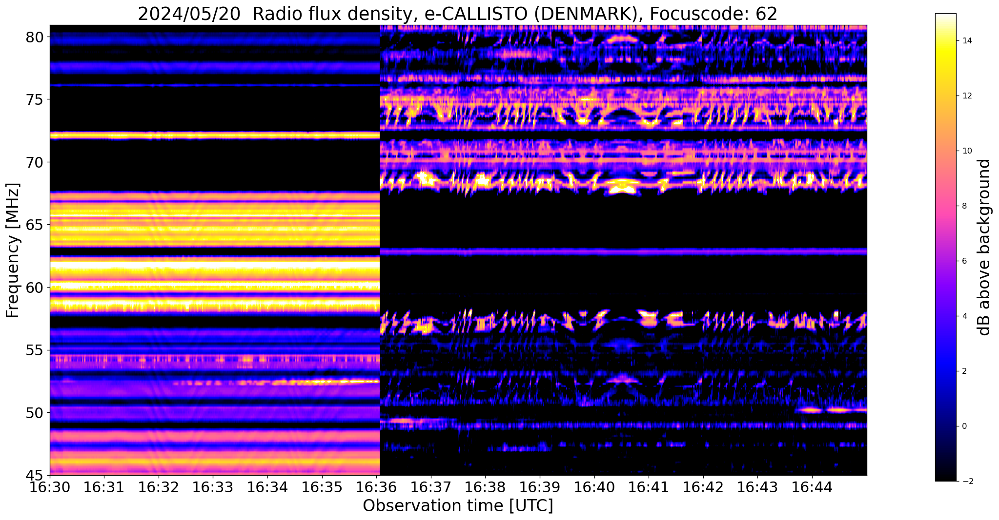
Task: Click the plot title mentioning e-CALLISTO (DENMARK)
Action: (457, 14)
